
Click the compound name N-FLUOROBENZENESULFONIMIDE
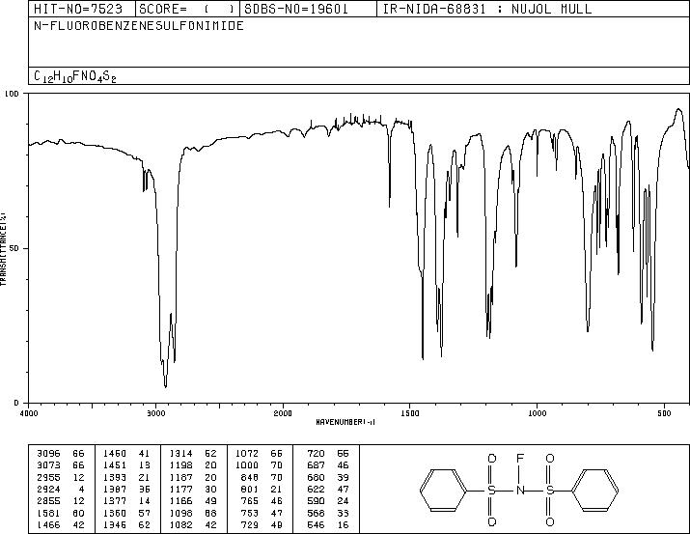click(139, 26)
